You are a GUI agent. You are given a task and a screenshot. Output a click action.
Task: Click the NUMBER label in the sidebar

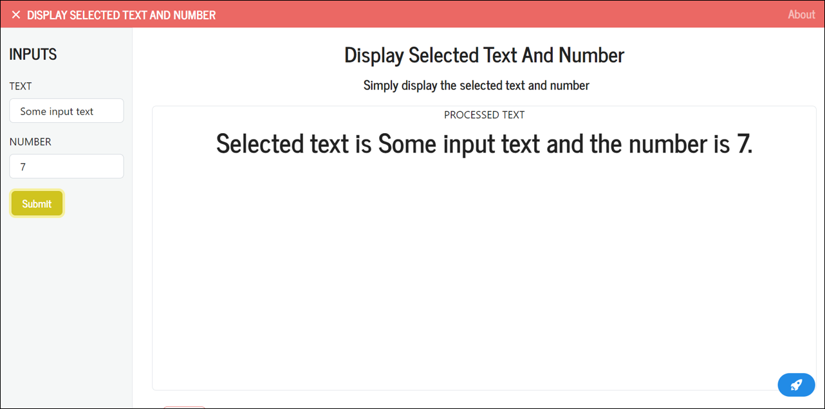[30, 141]
